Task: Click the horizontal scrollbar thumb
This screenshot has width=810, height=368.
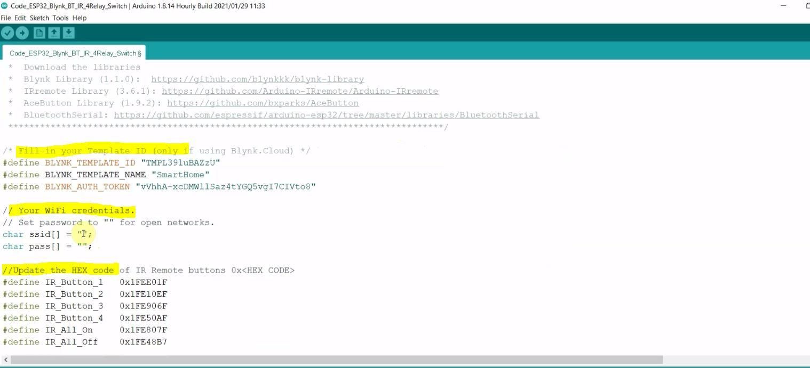Action: tap(336, 360)
